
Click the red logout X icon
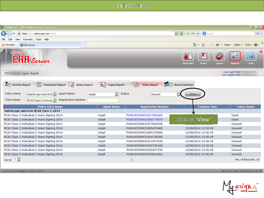click(x=261, y=51)
